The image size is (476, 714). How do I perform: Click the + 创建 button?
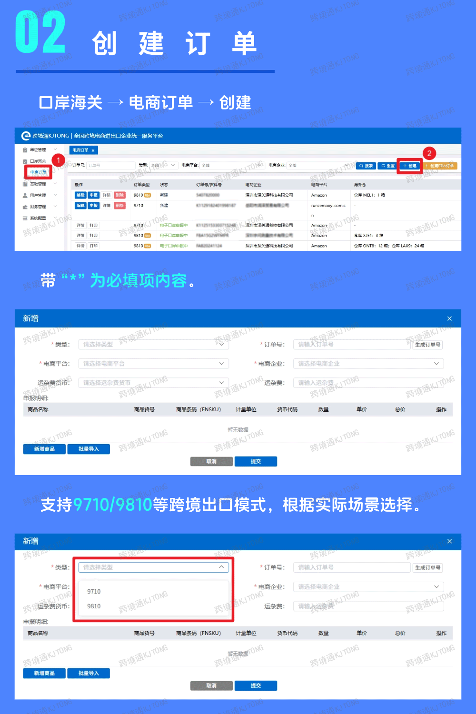[x=409, y=166]
